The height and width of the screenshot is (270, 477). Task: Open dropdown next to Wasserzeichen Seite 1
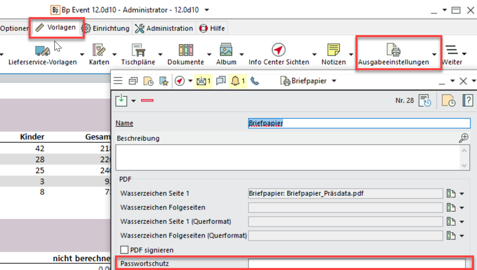pyautogui.click(x=461, y=194)
